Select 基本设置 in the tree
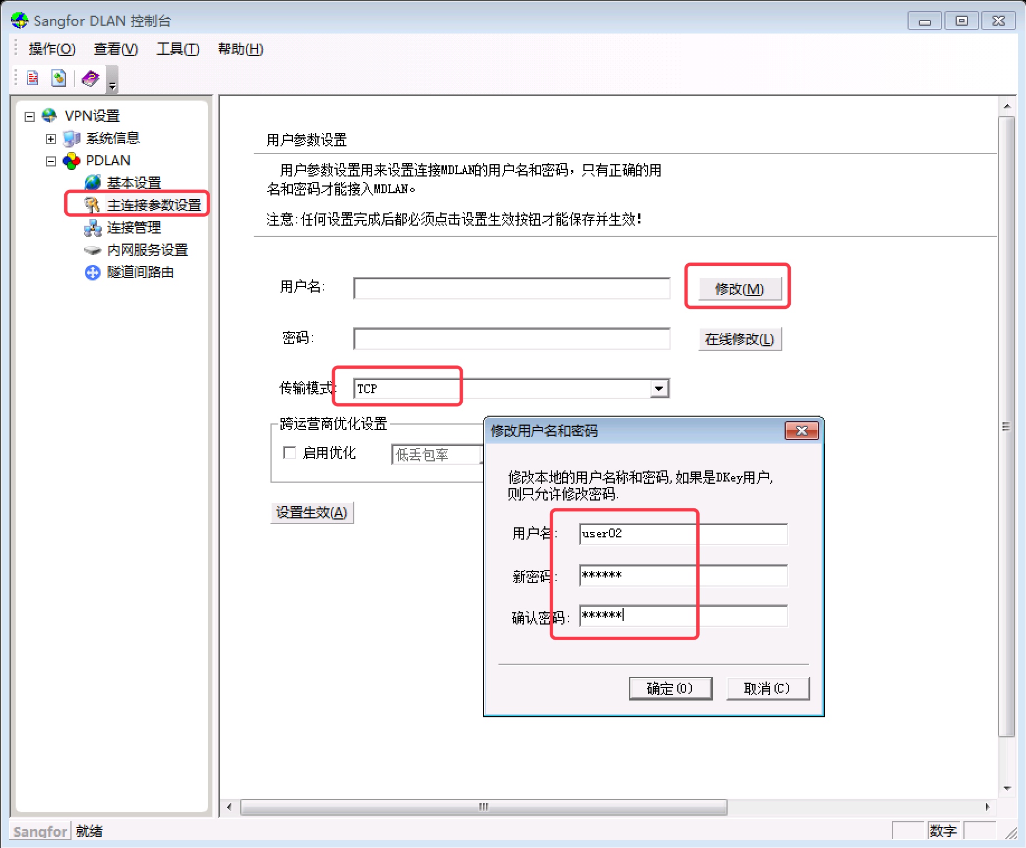The height and width of the screenshot is (848, 1026). (134, 183)
